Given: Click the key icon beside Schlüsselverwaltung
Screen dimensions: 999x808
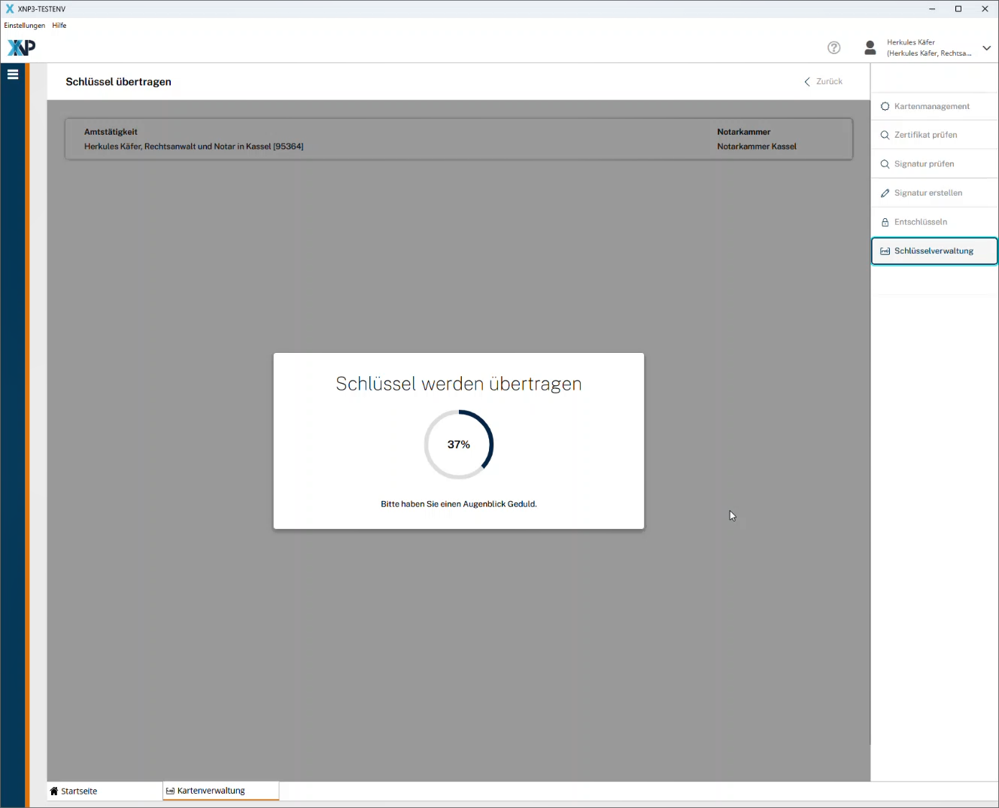Looking at the screenshot, I should click(x=885, y=251).
